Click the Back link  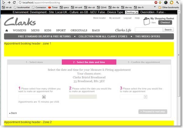tap(13, 113)
